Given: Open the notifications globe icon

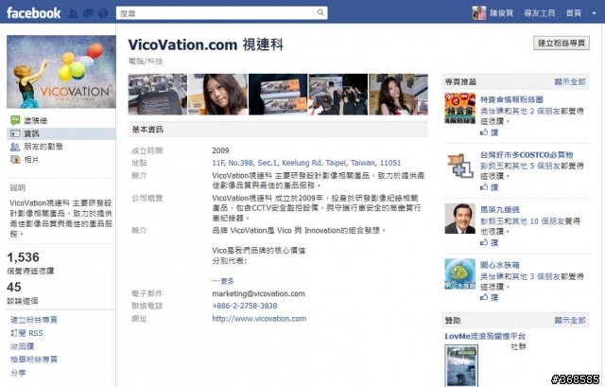Looking at the screenshot, I should coord(103,13).
